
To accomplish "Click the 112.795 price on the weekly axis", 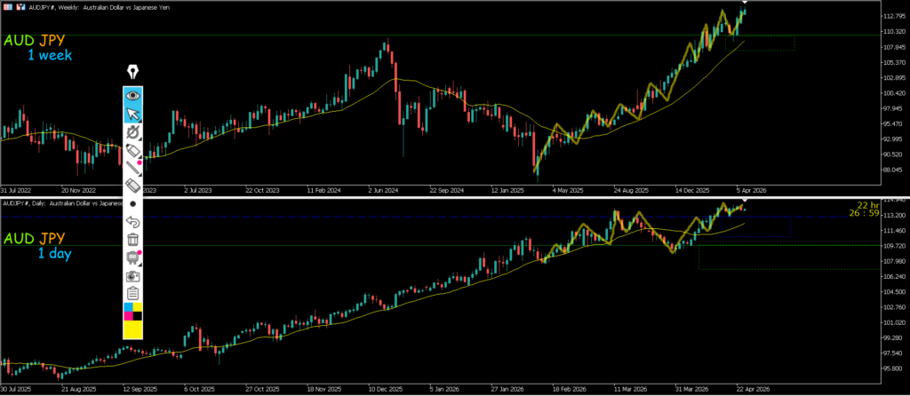I will (894, 16).
